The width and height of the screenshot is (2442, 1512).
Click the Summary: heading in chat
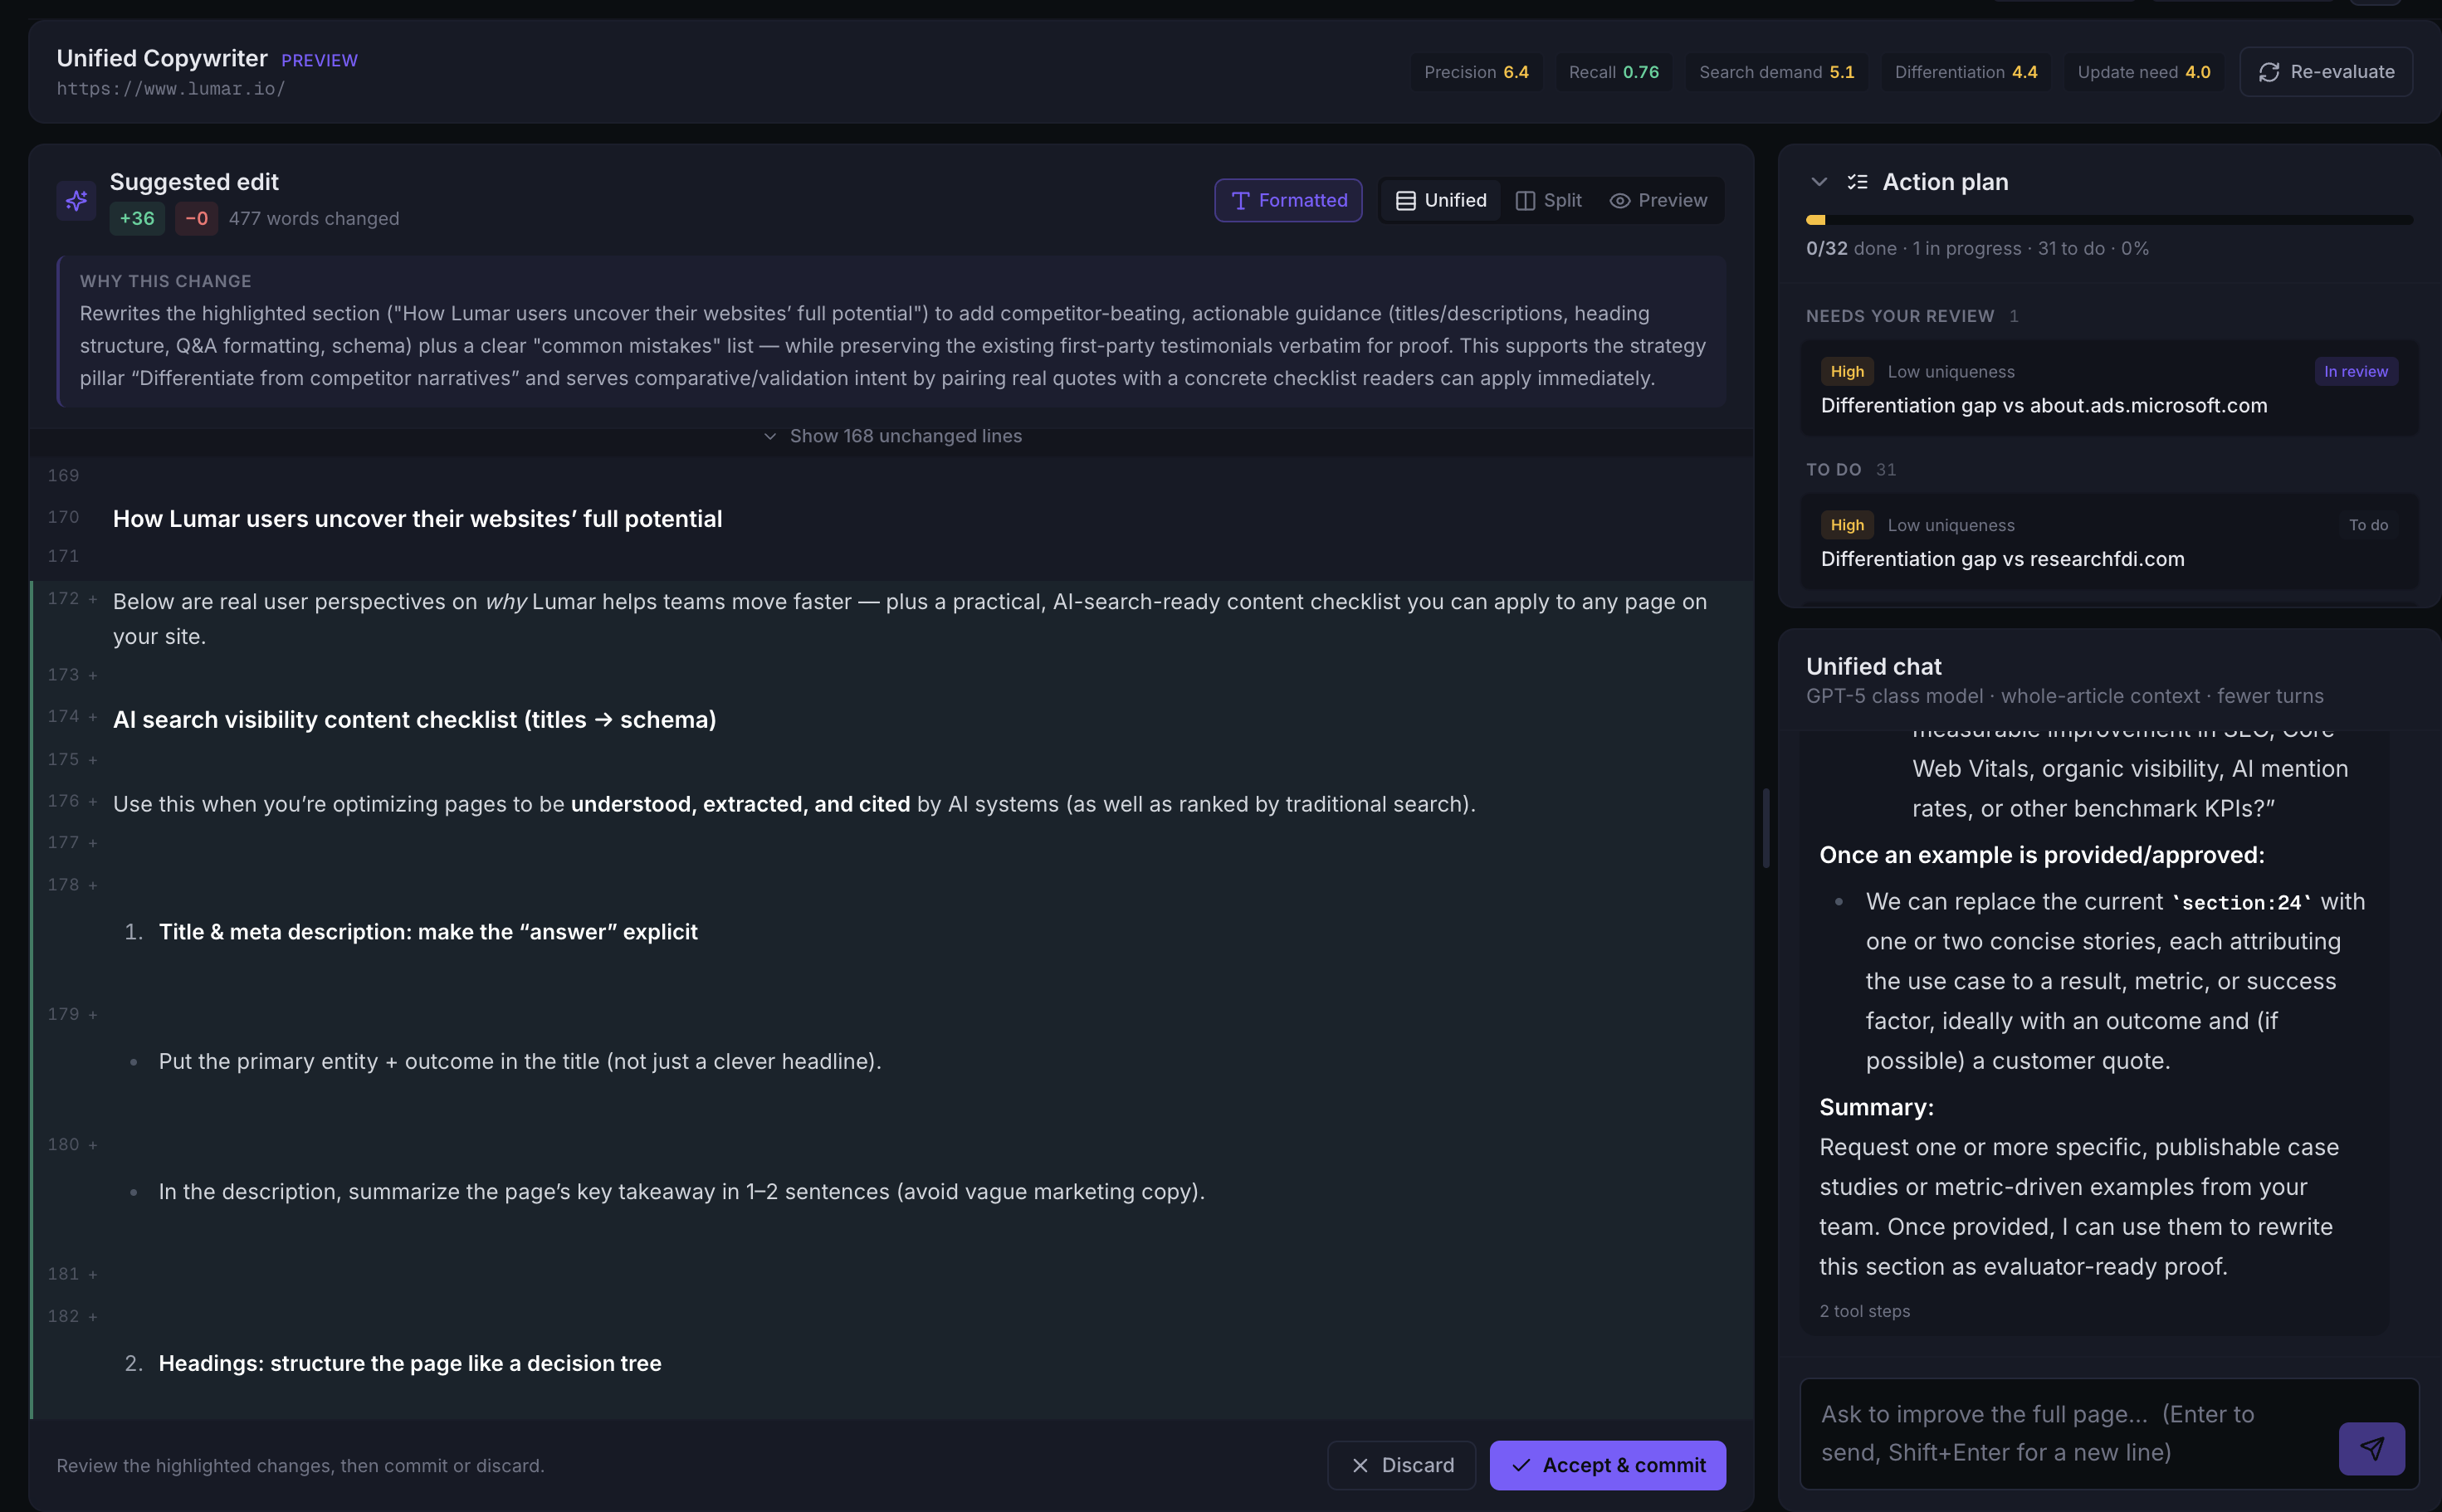(x=1876, y=1108)
